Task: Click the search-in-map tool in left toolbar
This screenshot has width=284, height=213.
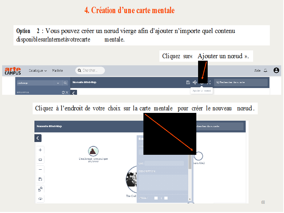Action: tap(40, 189)
